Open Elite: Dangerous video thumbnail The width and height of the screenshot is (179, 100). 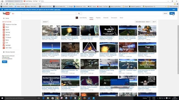point(128,47)
